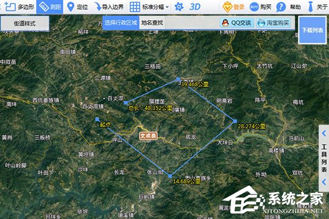Click the 底龙 map label
329x219 pixels.
[x=191, y=137]
